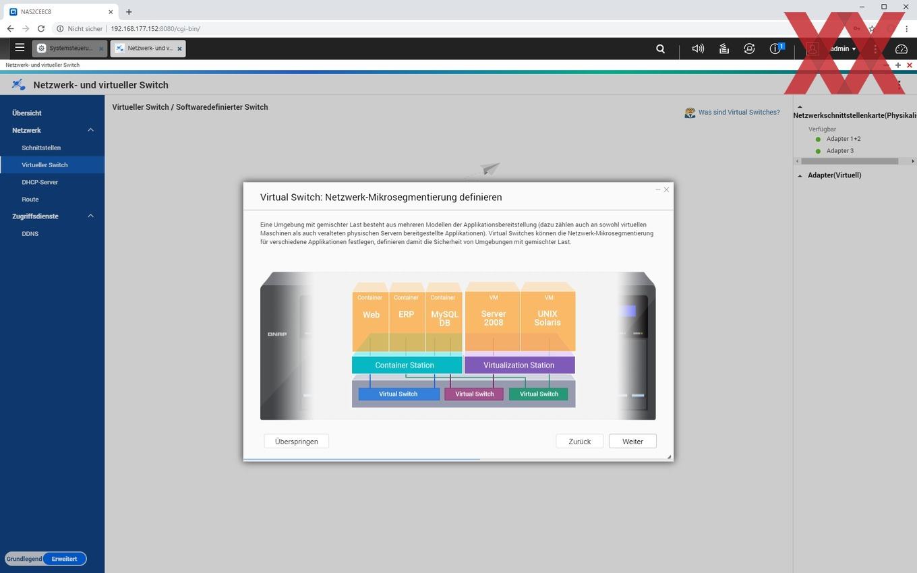Open Schnittstellen in the sidebar
917x573 pixels.
click(x=41, y=148)
